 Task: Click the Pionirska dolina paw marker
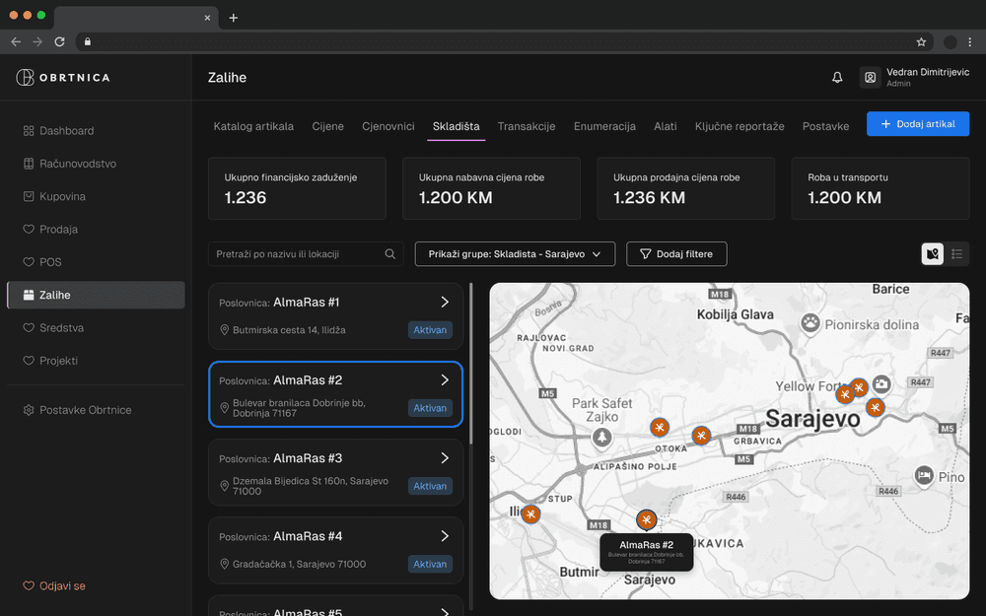(x=810, y=322)
